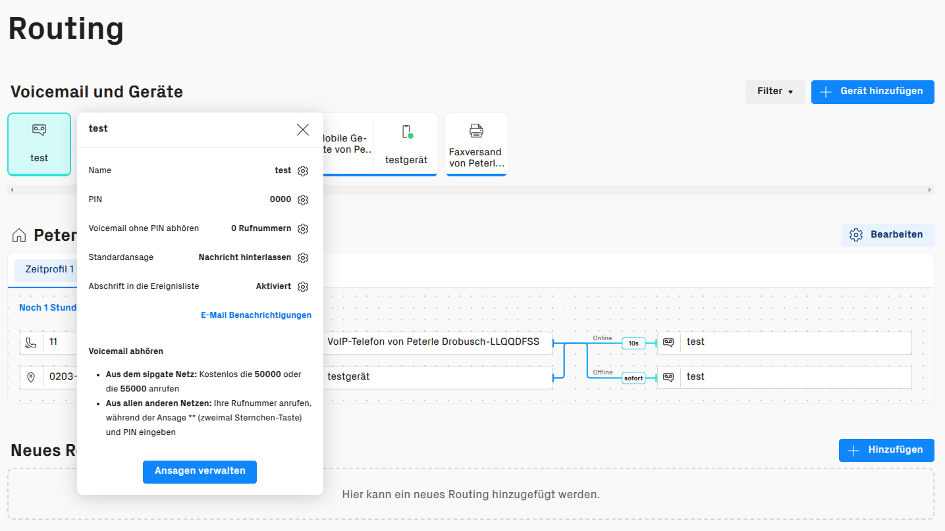Close the test voicemail popup
945x531 pixels.
303,130
